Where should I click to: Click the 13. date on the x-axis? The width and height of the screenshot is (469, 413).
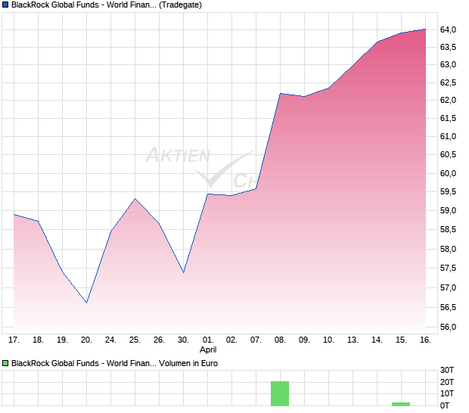(353, 340)
